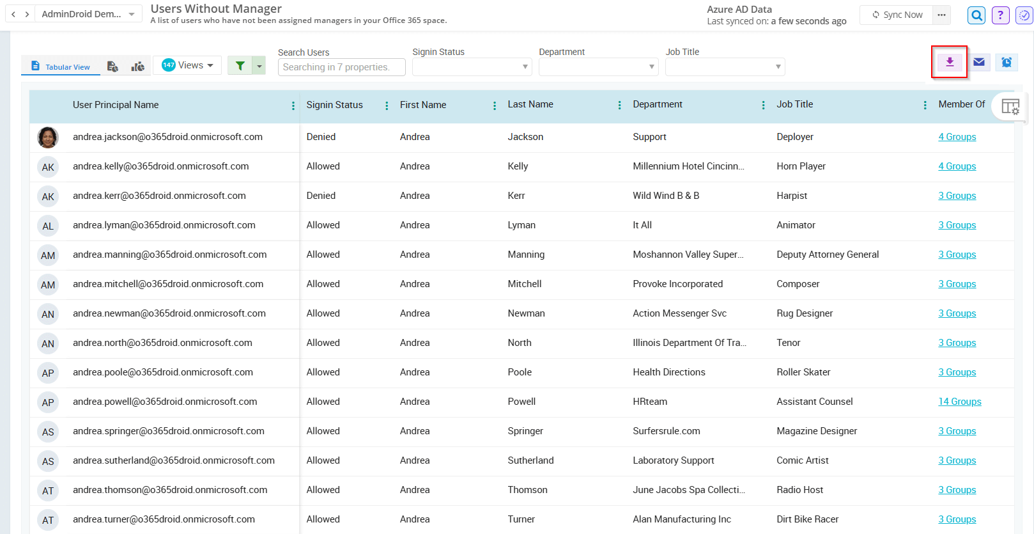Viewport: 1034px width, 534px height.
Task: Open 4 Groups link for Andrea Jackson
Action: tap(957, 137)
